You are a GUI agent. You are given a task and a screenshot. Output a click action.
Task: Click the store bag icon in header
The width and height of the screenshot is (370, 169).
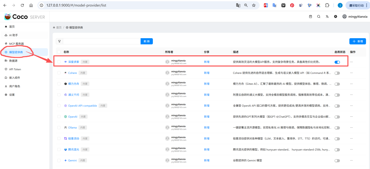click(x=310, y=16)
